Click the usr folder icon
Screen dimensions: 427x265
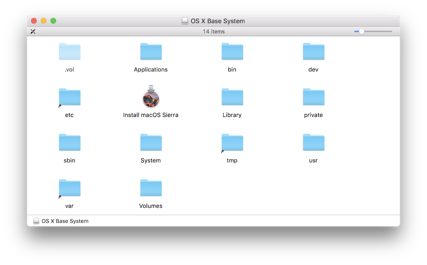(x=313, y=143)
